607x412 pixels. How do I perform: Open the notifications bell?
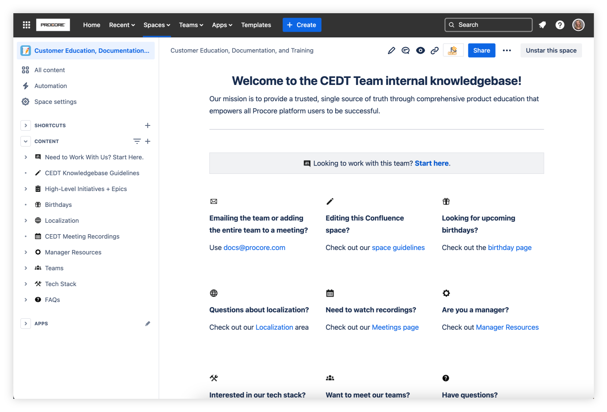pyautogui.click(x=542, y=25)
